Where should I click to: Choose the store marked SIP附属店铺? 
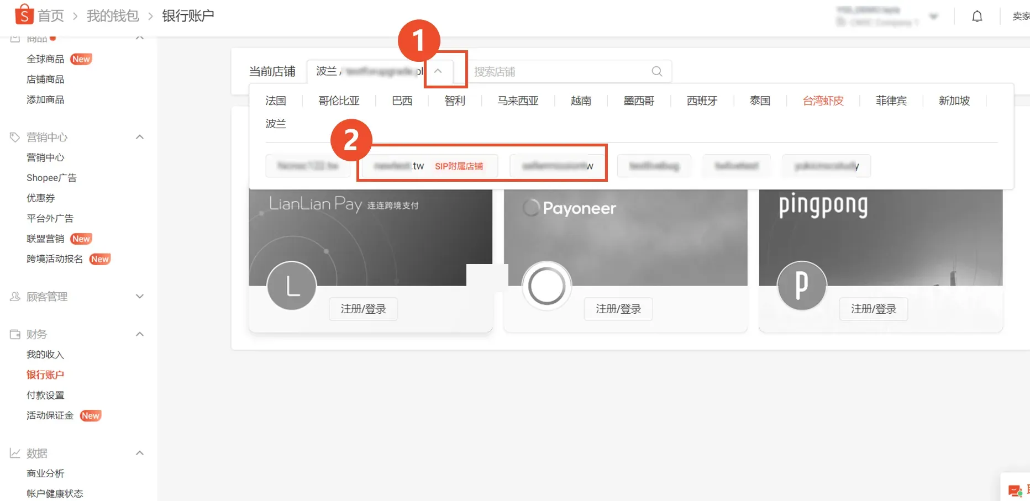pyautogui.click(x=429, y=166)
